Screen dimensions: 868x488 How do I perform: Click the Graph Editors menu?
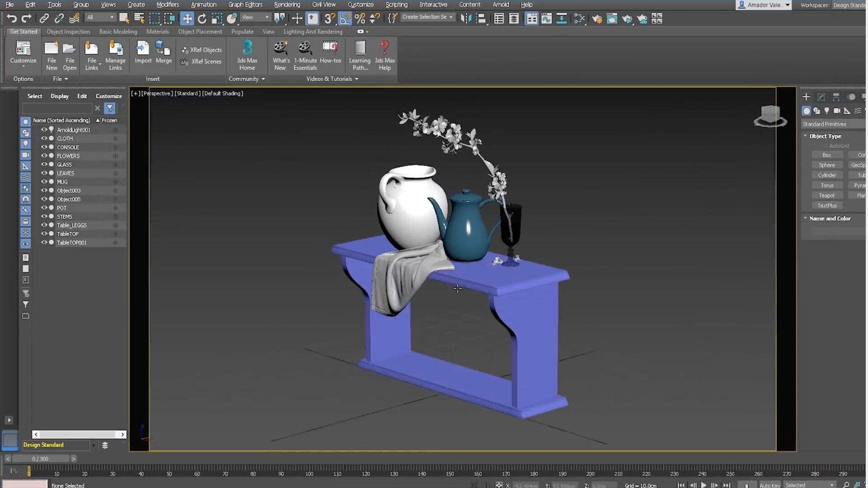(245, 5)
